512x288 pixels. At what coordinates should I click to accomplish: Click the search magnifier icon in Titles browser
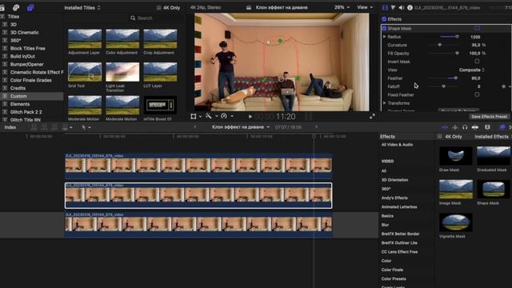point(133,18)
